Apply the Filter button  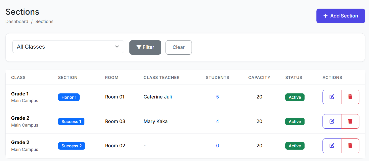145,47
